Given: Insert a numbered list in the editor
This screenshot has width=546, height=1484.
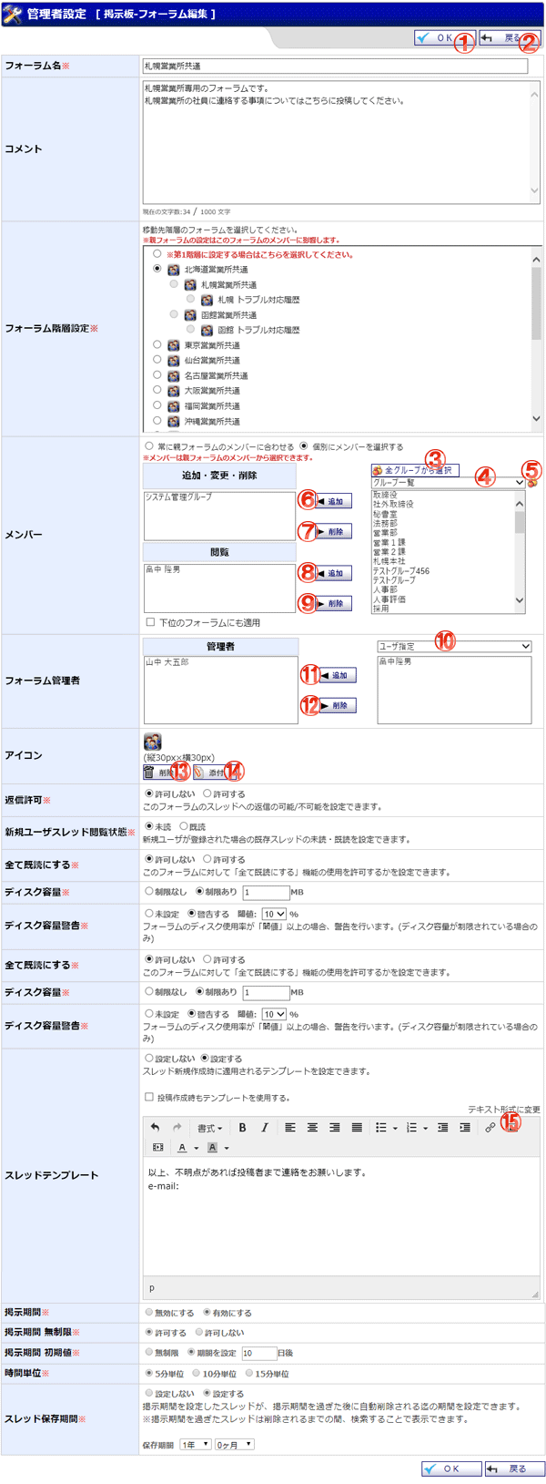Looking at the screenshot, I should pyautogui.click(x=411, y=1128).
